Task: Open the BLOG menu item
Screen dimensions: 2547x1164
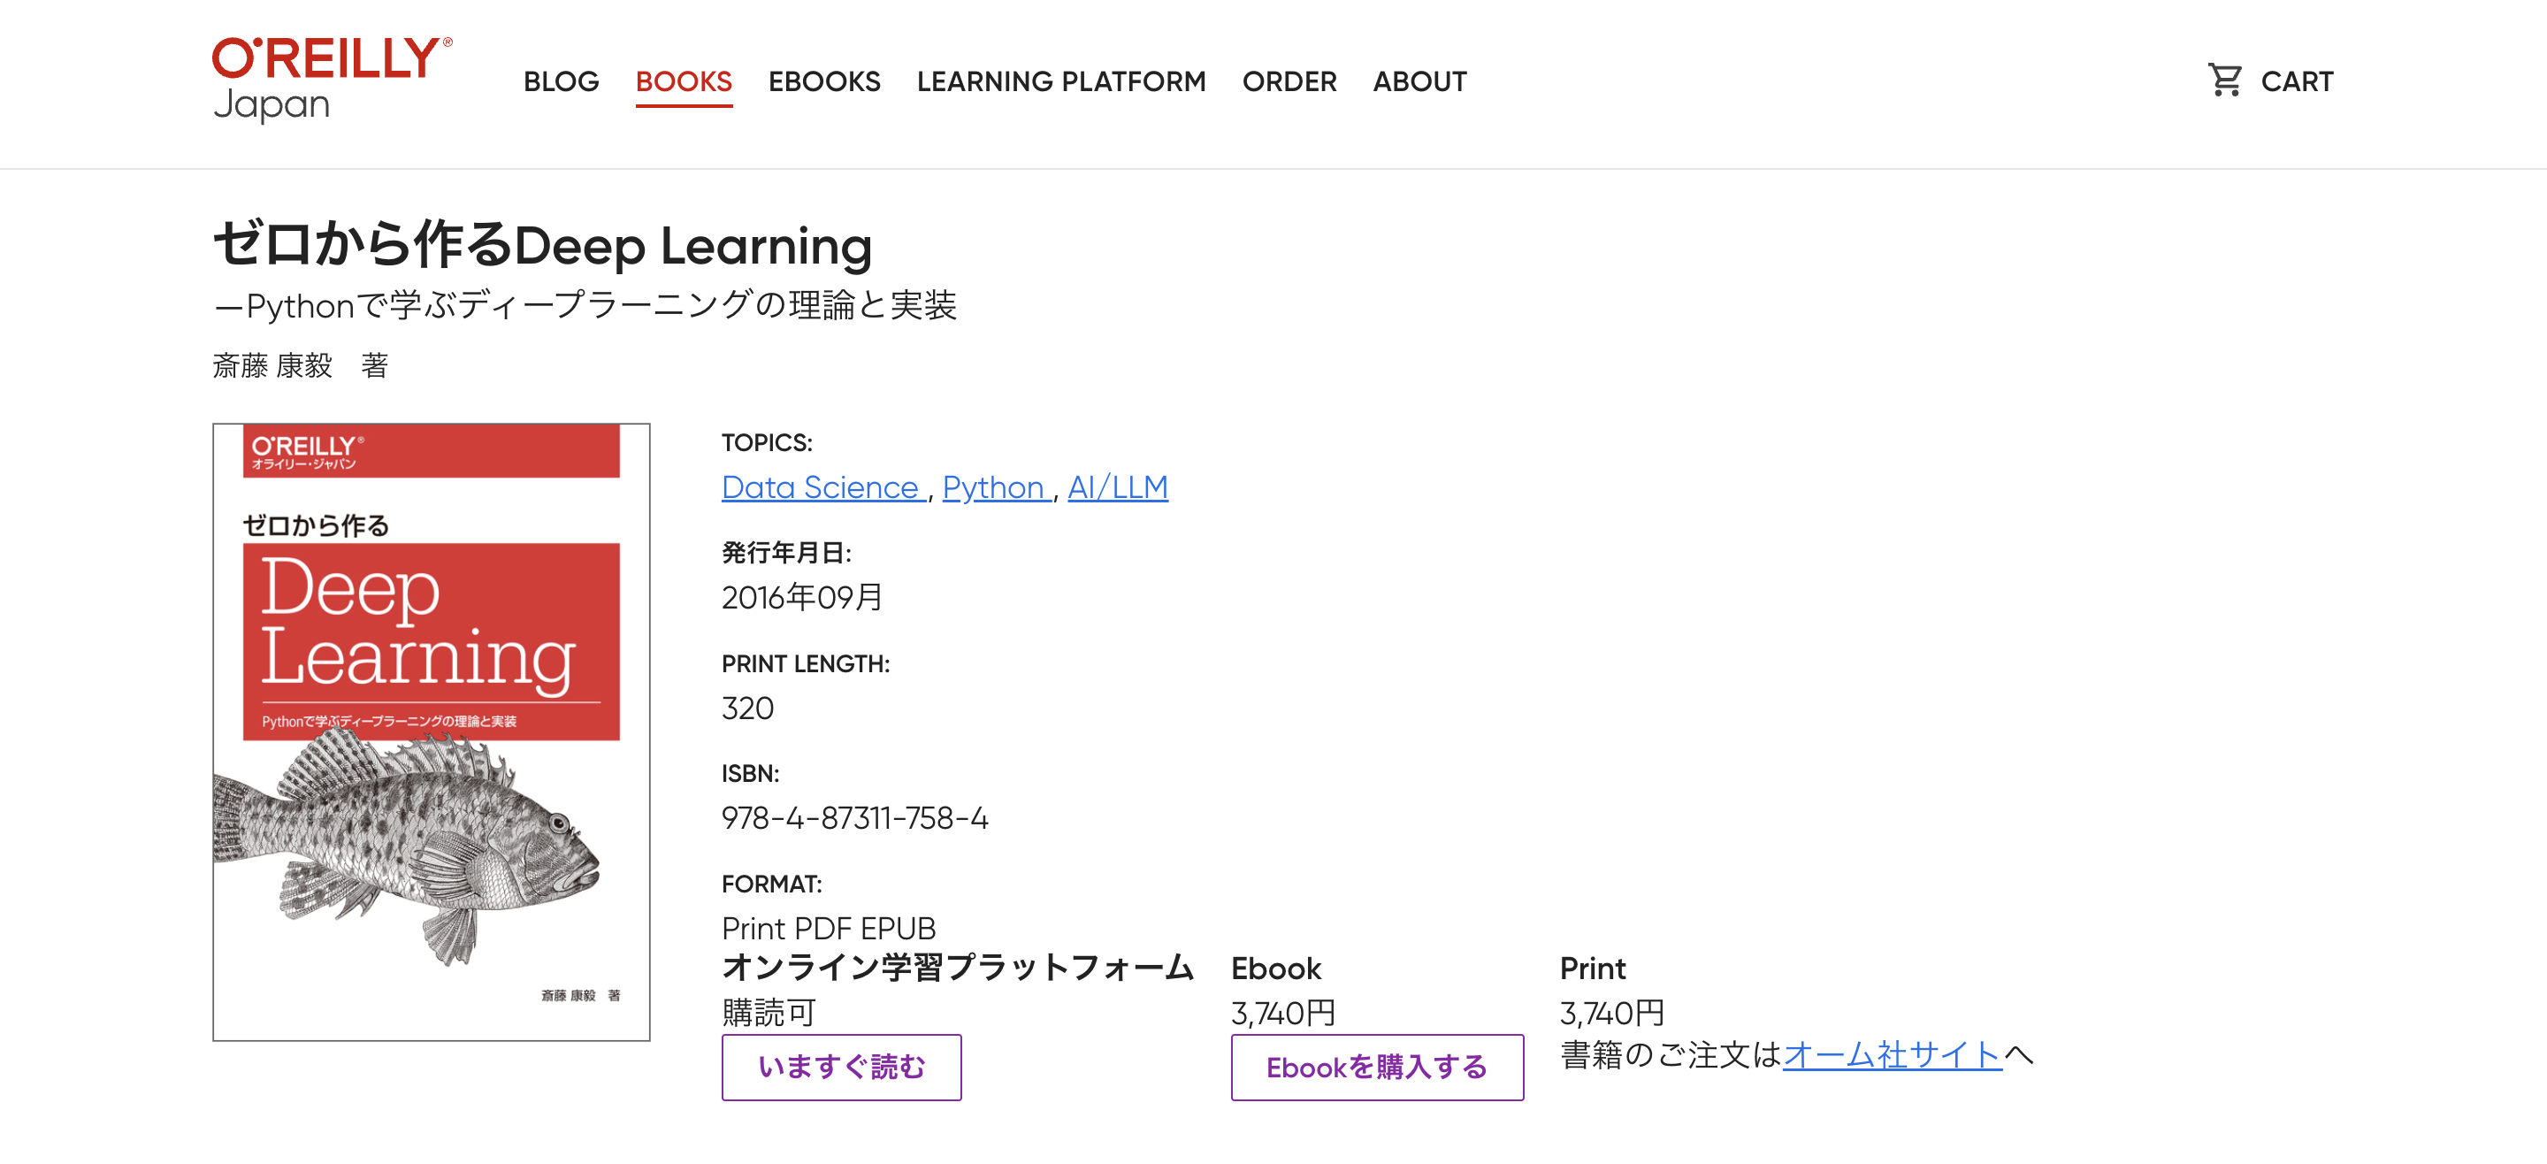Action: [x=561, y=81]
